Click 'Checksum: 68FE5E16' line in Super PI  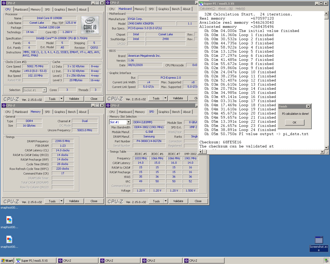click(220, 142)
